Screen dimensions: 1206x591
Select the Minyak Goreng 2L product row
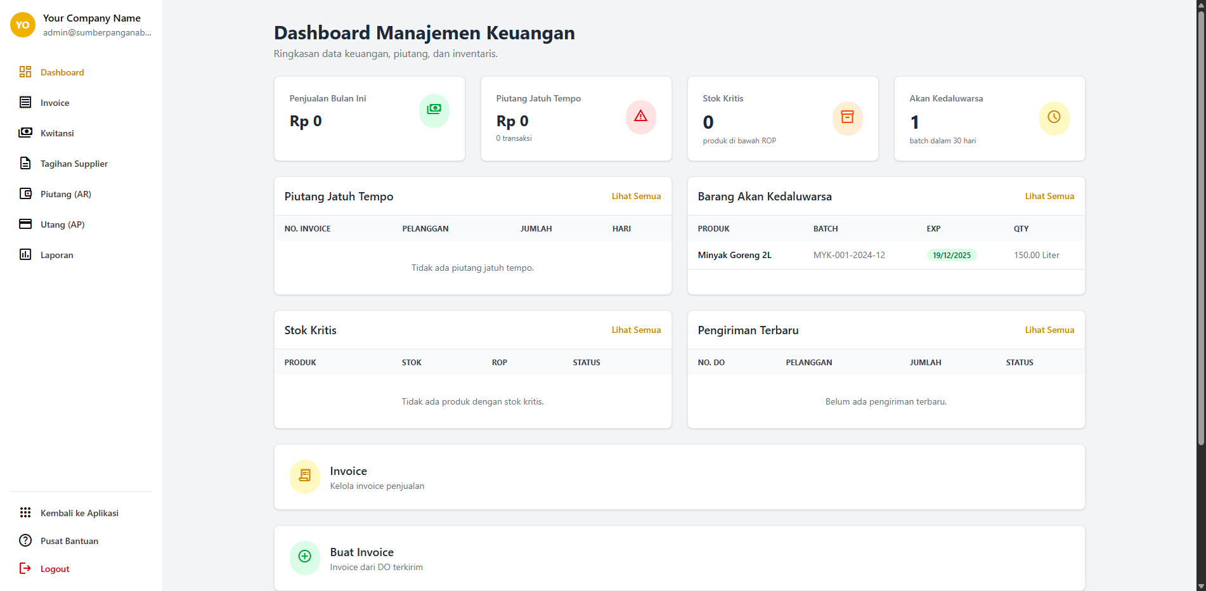coord(735,254)
